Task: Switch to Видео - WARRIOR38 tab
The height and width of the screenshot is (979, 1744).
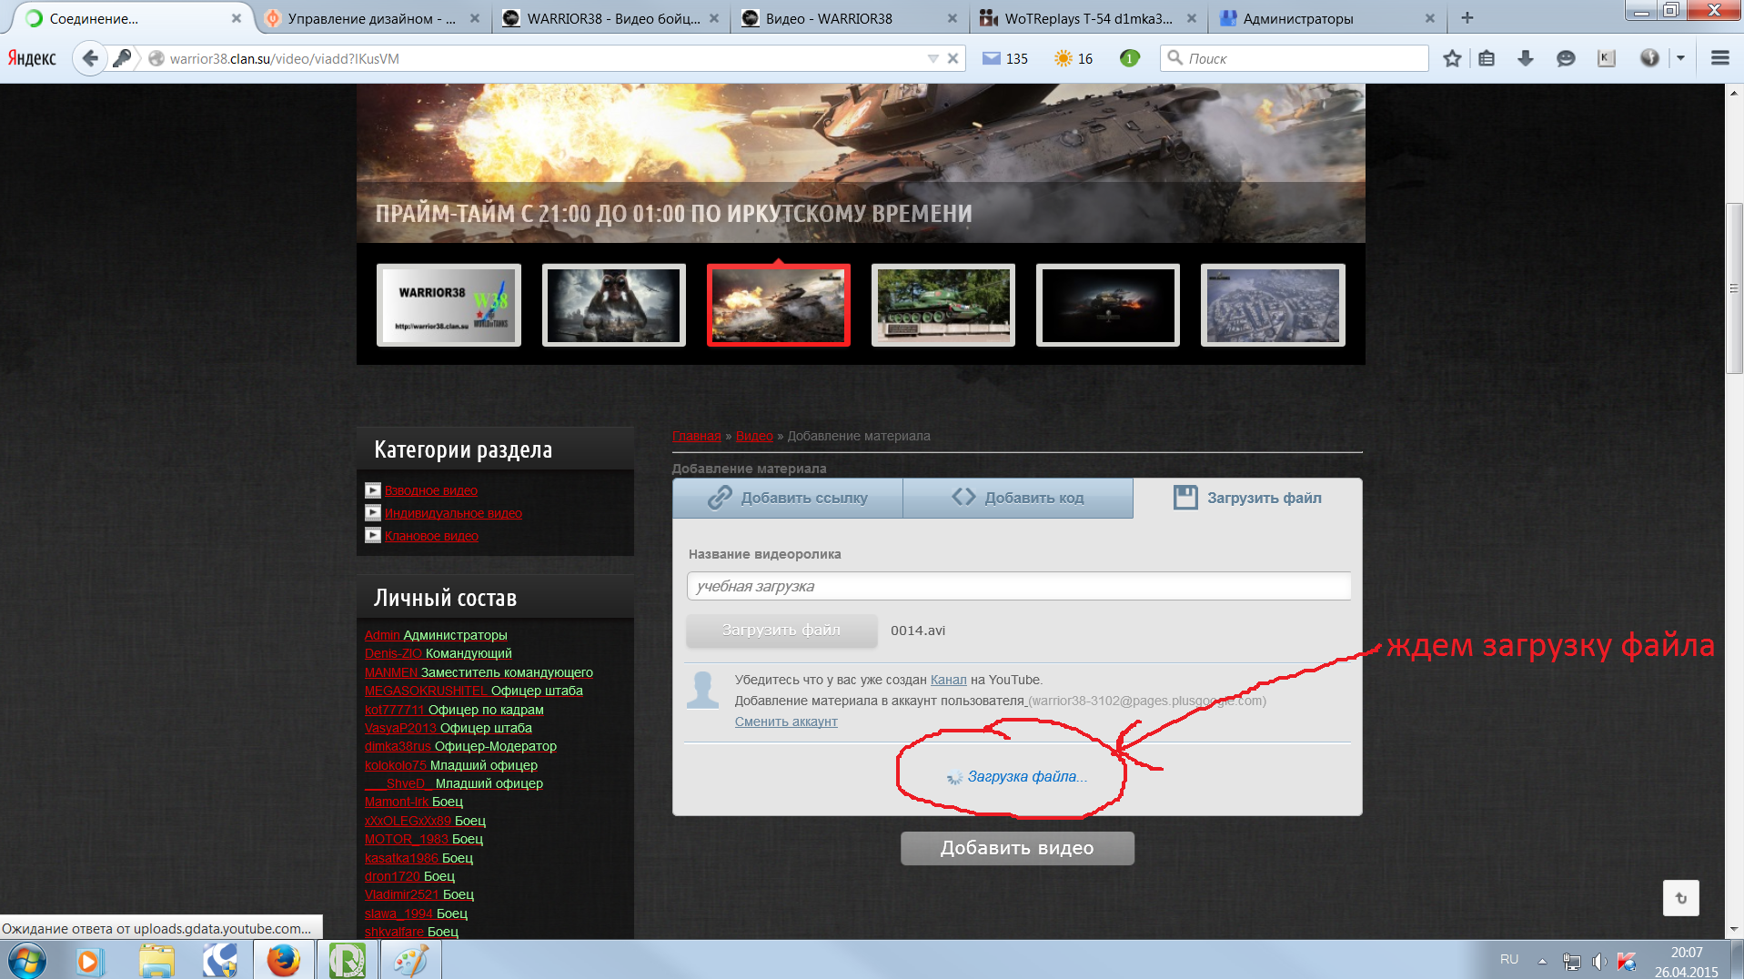Action: (x=849, y=18)
